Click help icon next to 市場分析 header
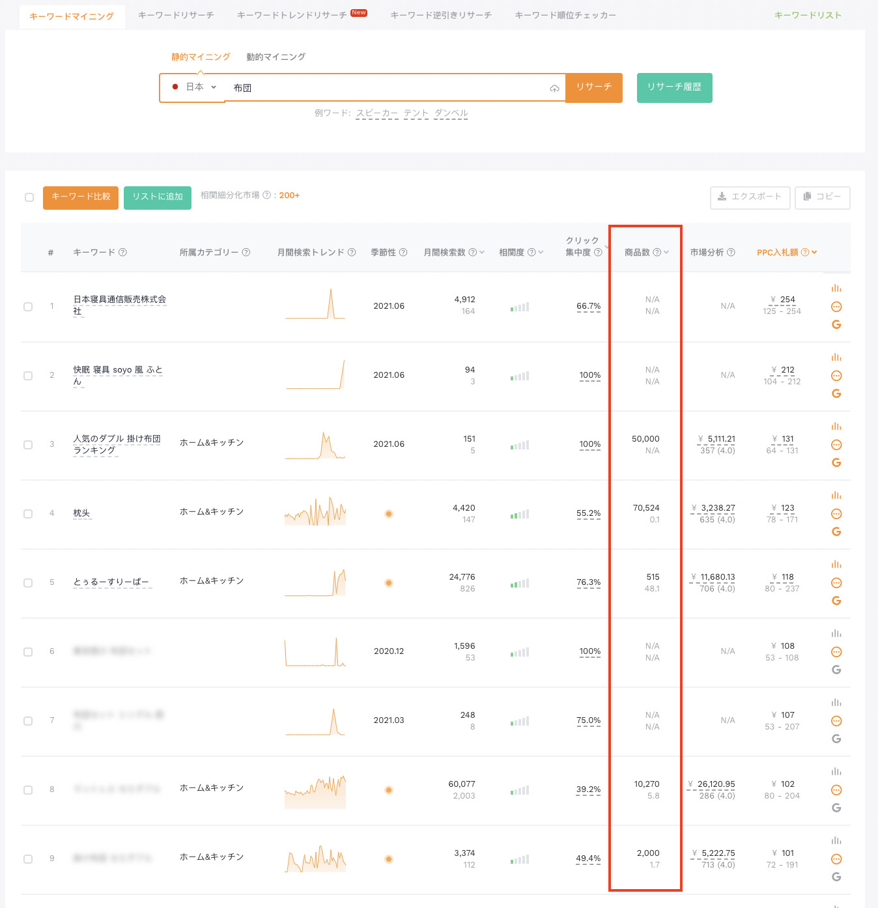Image resolution: width=878 pixels, height=908 pixels. 731,252
